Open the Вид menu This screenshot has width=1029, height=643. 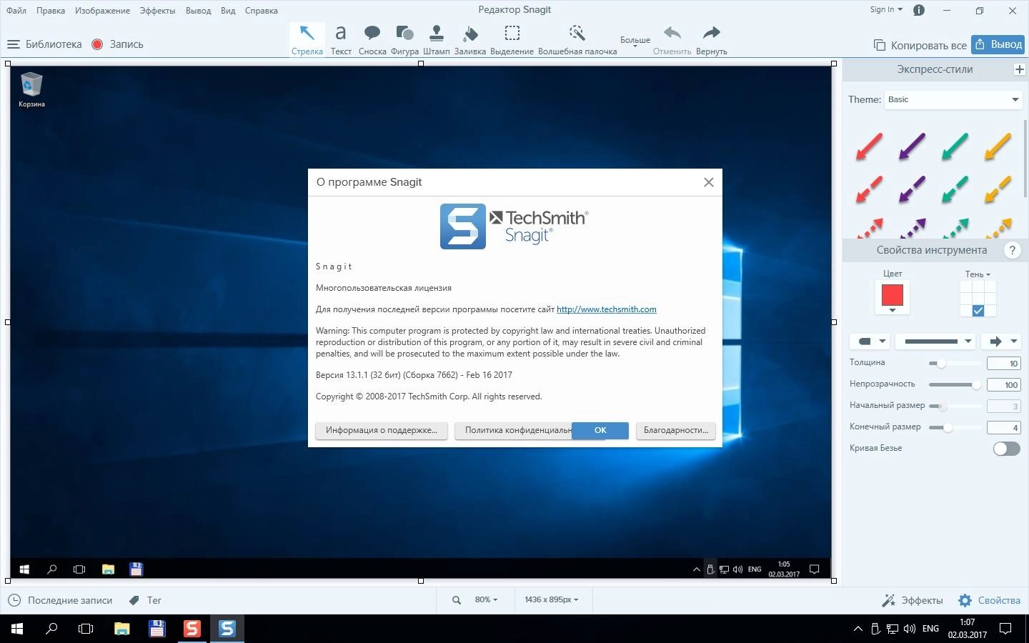pos(228,11)
